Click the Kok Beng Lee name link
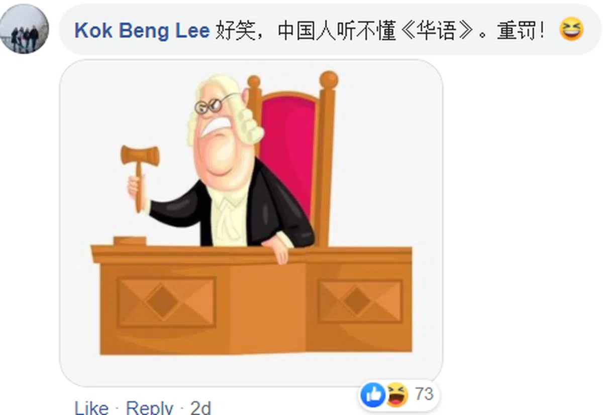This screenshot has width=603, height=415. [x=142, y=31]
